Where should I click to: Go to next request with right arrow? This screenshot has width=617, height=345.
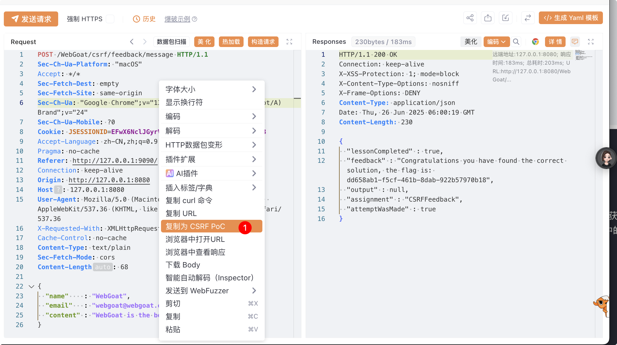point(145,42)
